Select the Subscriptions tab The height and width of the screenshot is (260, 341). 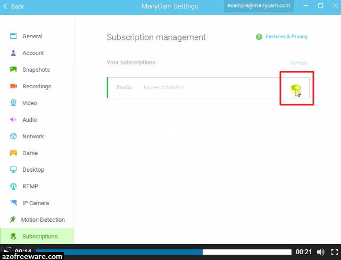click(x=37, y=236)
